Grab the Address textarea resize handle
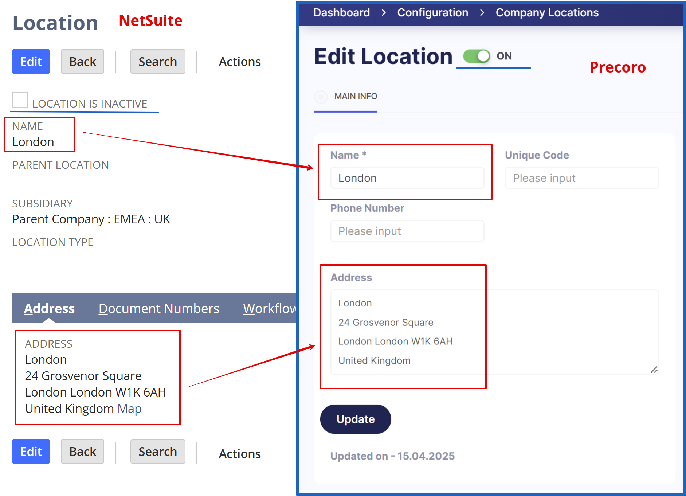 click(x=654, y=370)
